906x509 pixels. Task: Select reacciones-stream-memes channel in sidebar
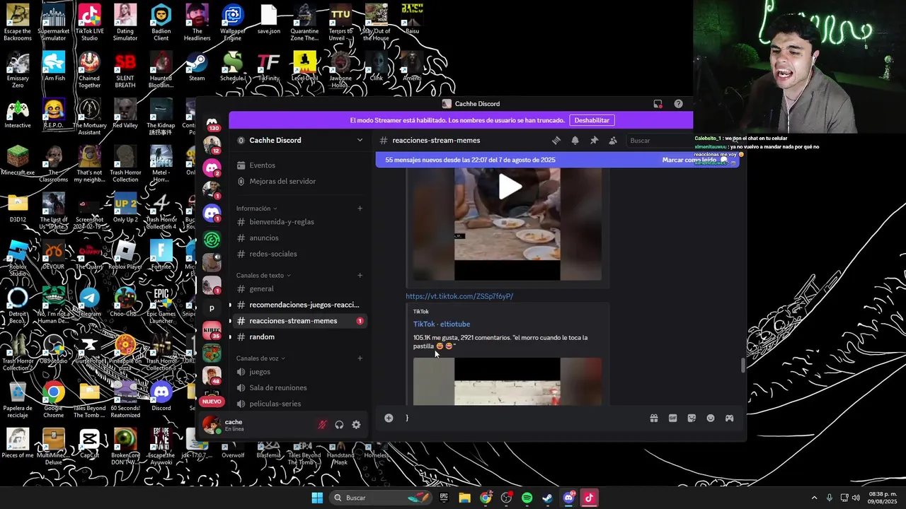(x=300, y=321)
